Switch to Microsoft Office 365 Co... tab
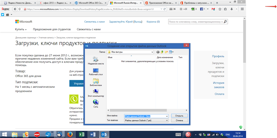 [x=90, y=3]
